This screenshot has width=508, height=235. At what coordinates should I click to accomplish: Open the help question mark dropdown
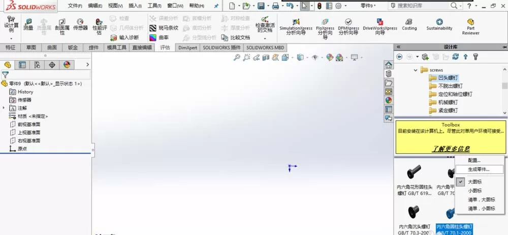[475, 6]
